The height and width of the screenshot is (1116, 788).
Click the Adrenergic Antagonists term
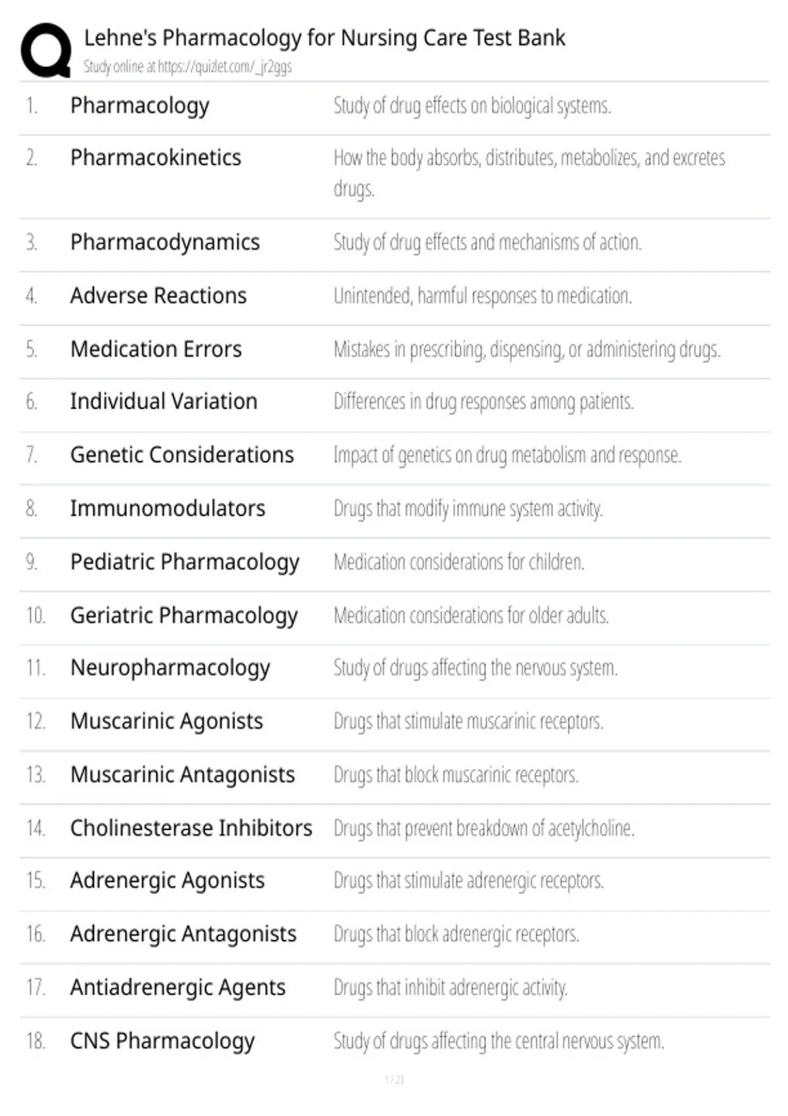[x=183, y=934]
